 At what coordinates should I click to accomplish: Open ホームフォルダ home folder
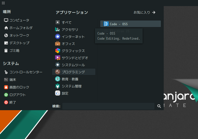pyautogui.click(x=19, y=28)
